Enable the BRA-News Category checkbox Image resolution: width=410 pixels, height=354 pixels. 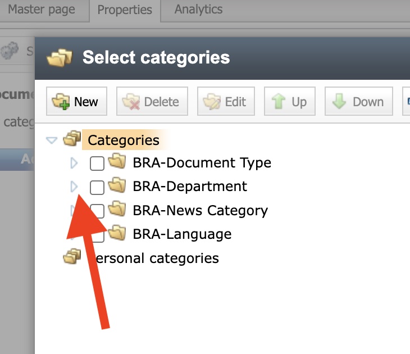97,211
